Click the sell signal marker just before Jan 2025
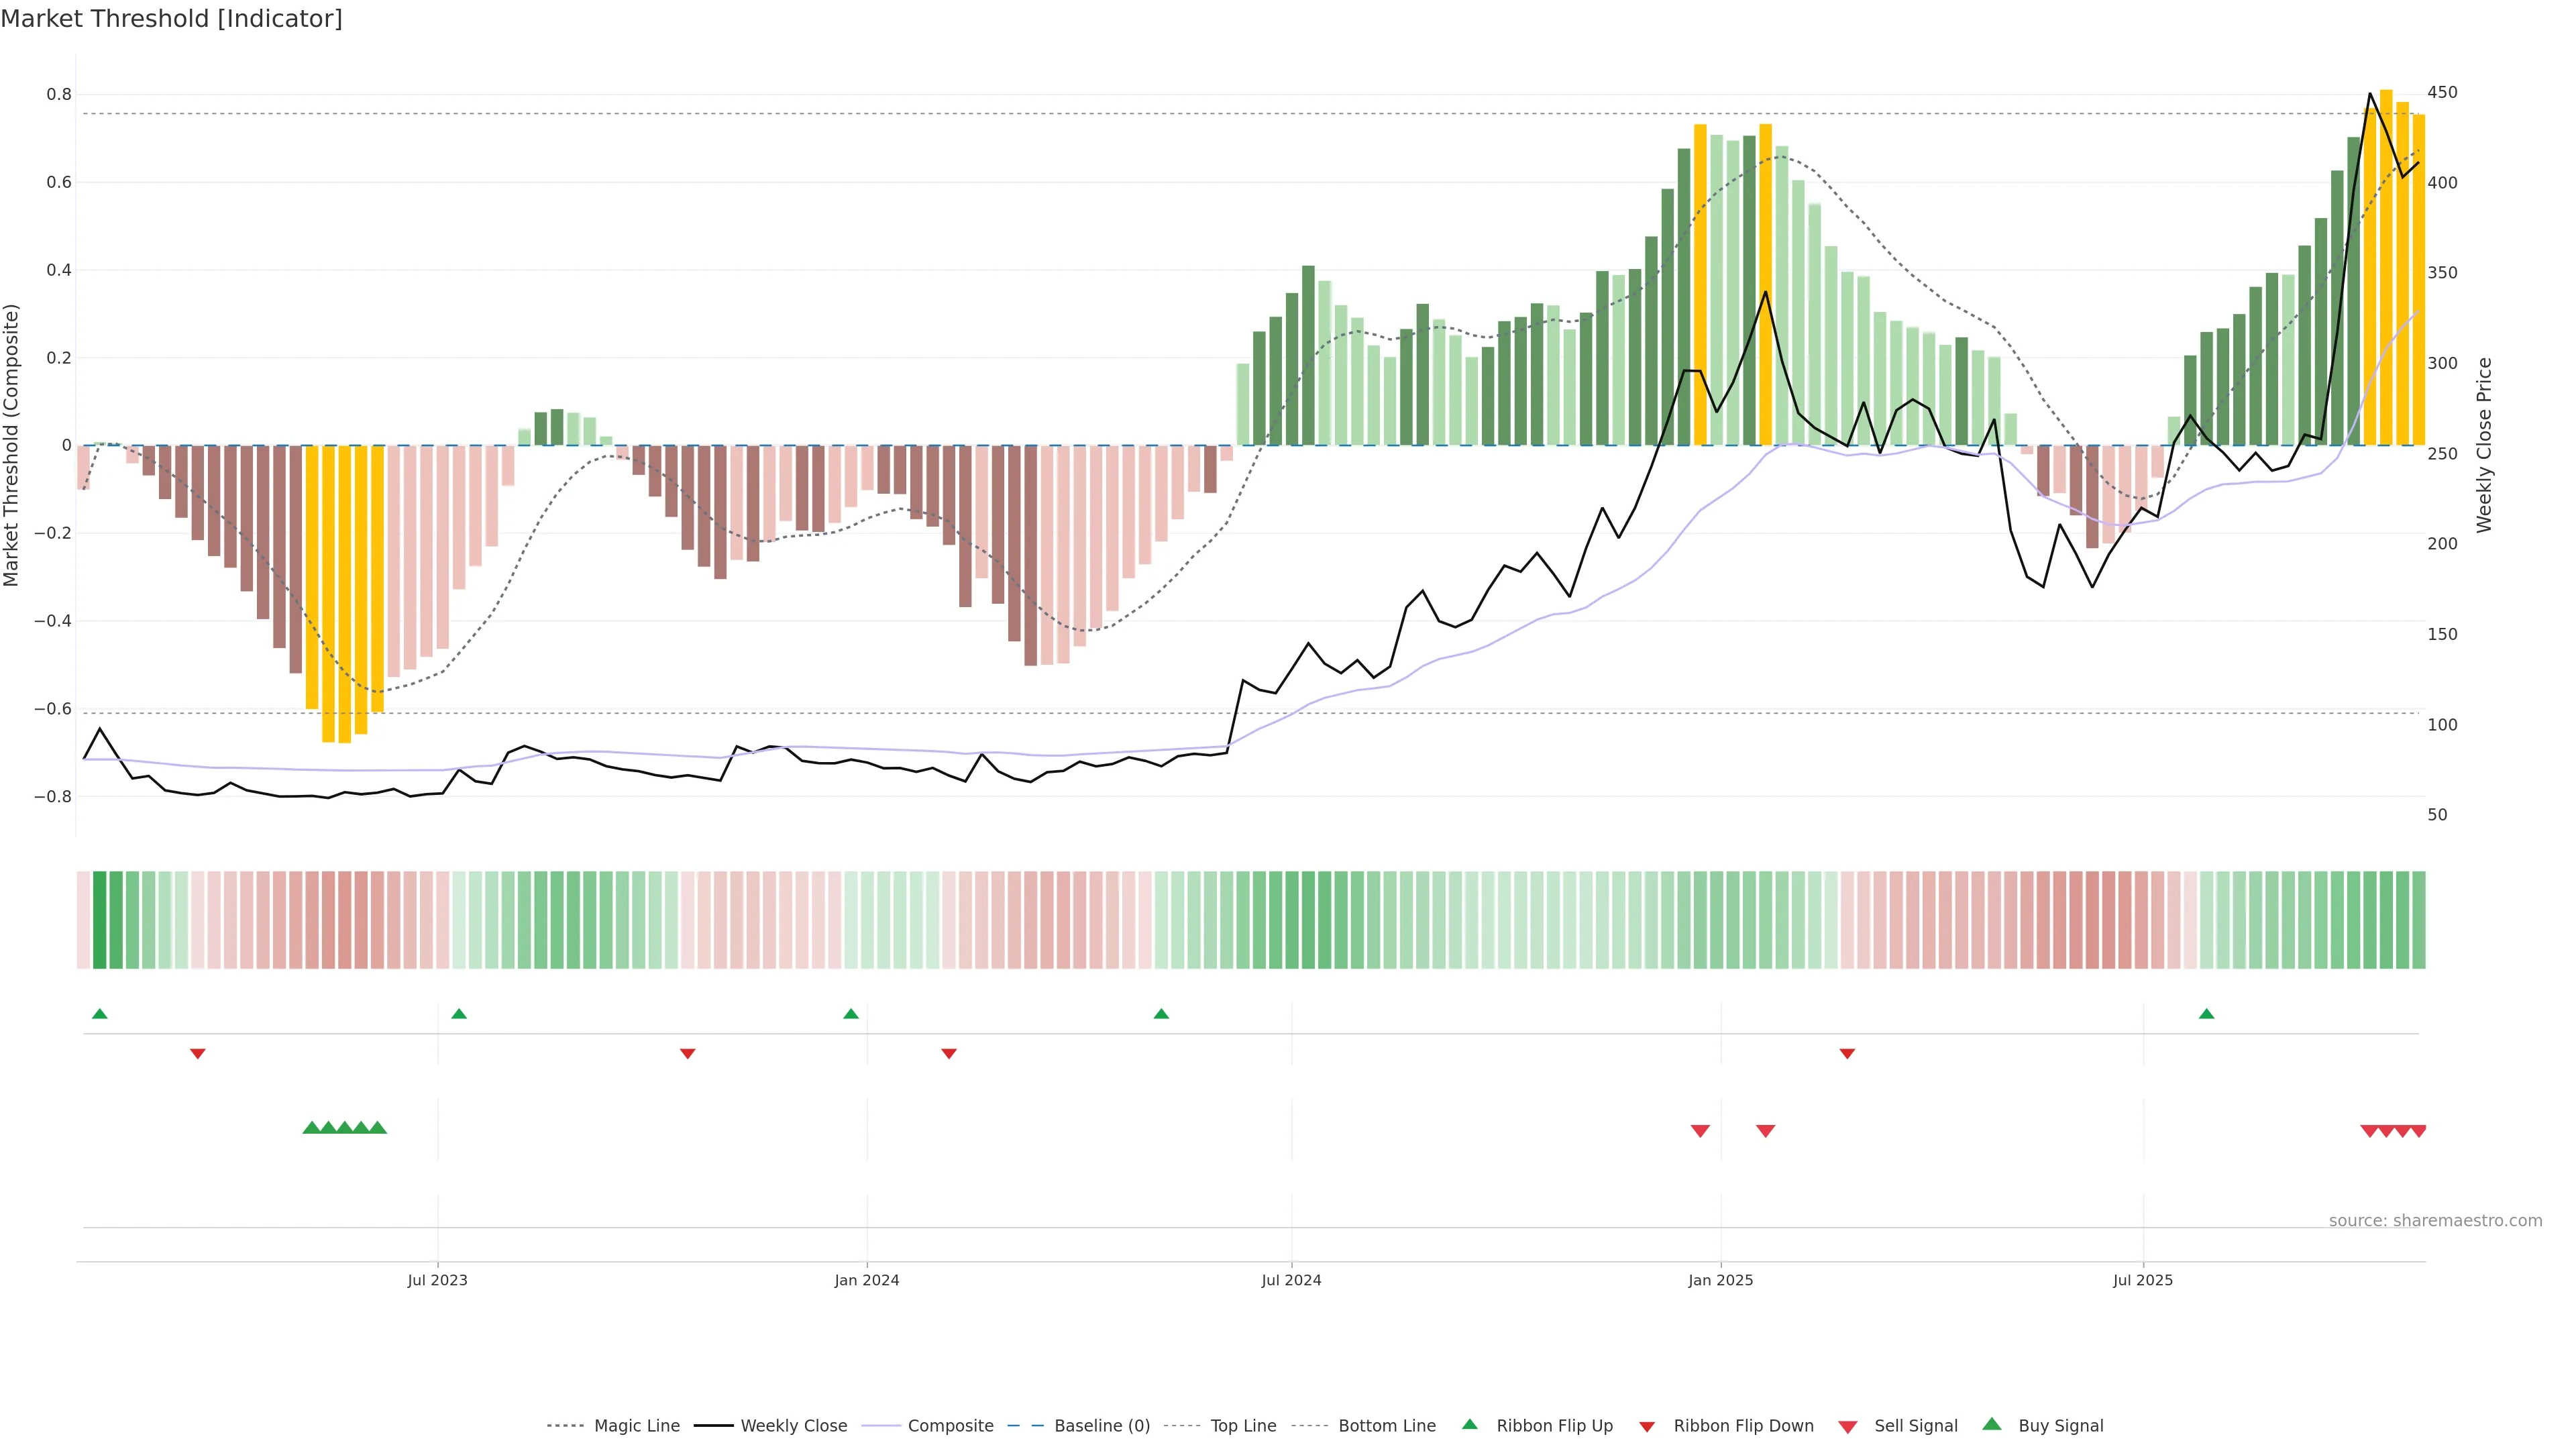 1700,1131
